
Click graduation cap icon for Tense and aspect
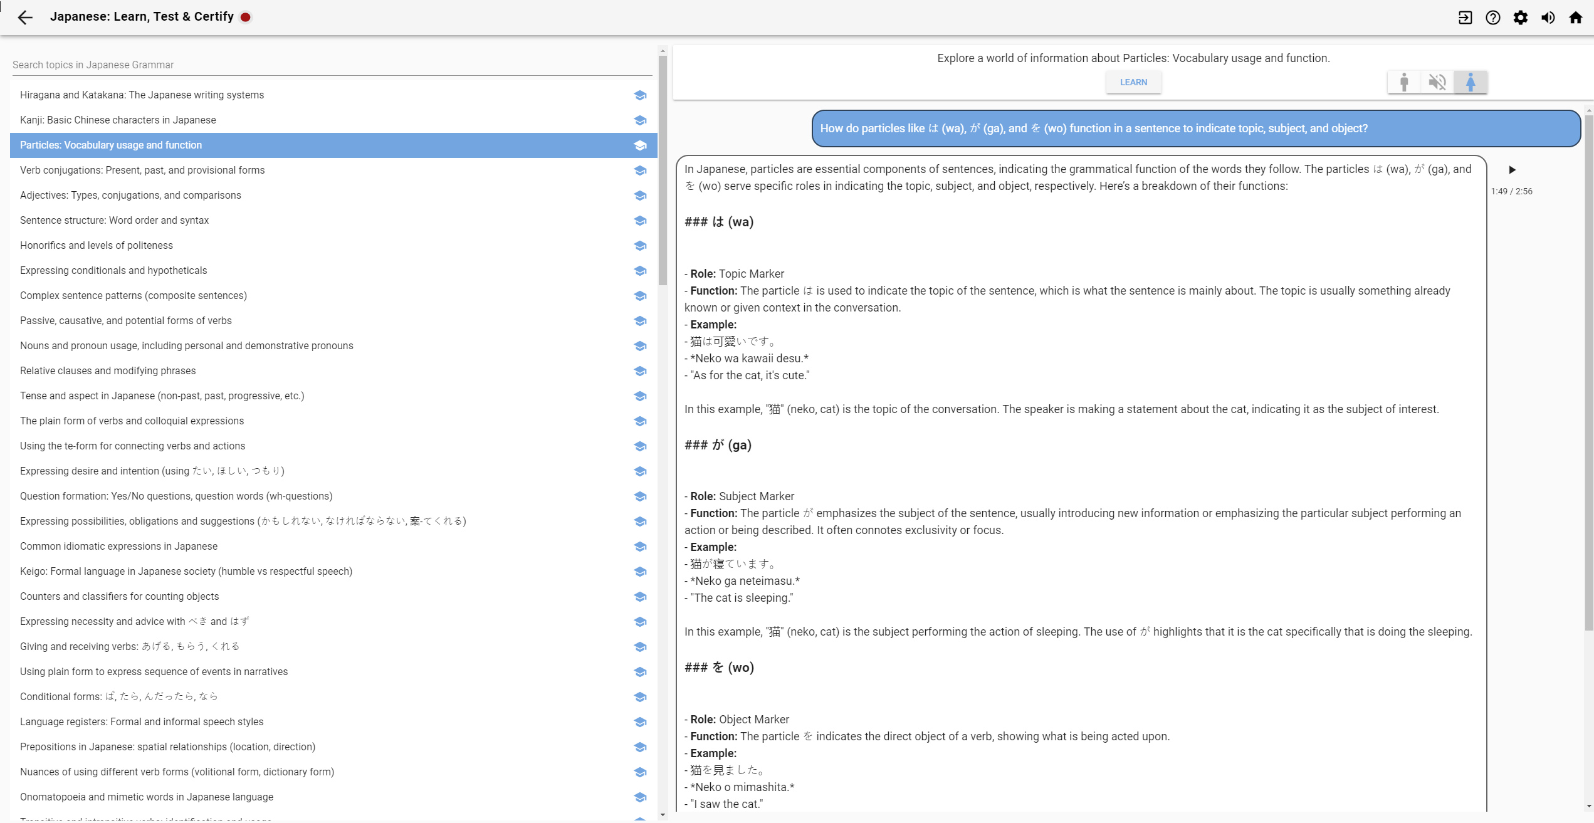coord(640,396)
